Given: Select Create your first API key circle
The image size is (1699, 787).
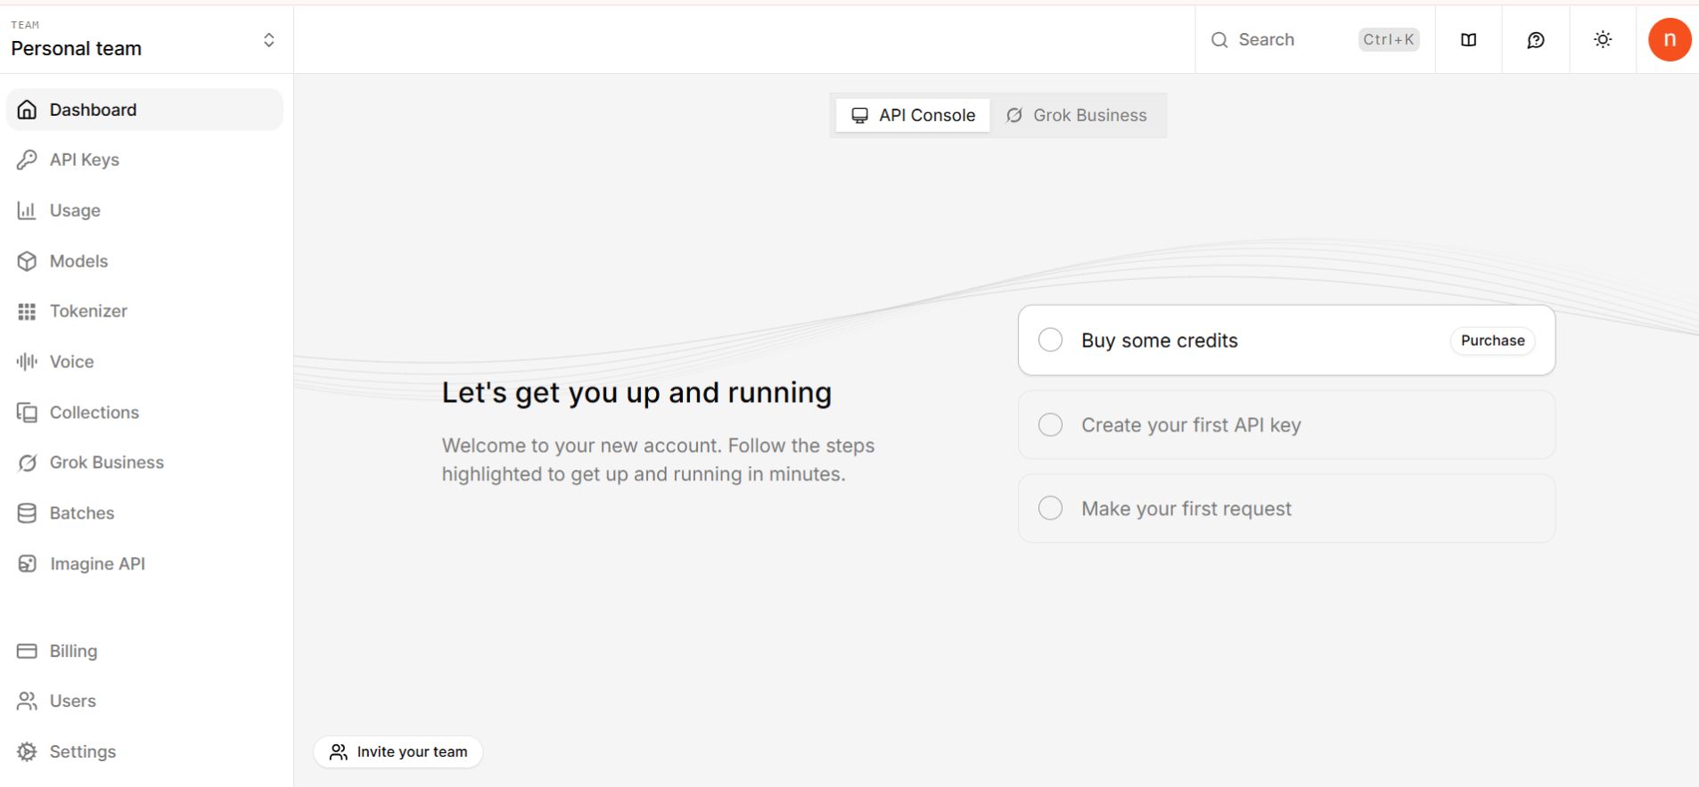Looking at the screenshot, I should 1050,425.
